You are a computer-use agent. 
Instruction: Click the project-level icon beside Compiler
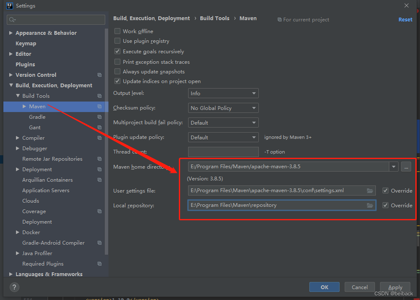(99, 138)
